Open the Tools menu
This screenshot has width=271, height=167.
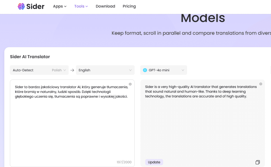pos(81,6)
